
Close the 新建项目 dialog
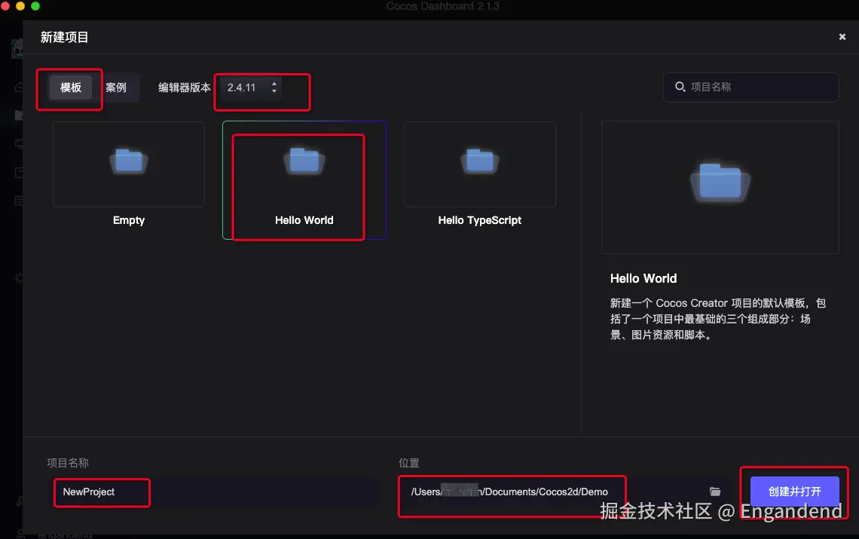pos(842,37)
